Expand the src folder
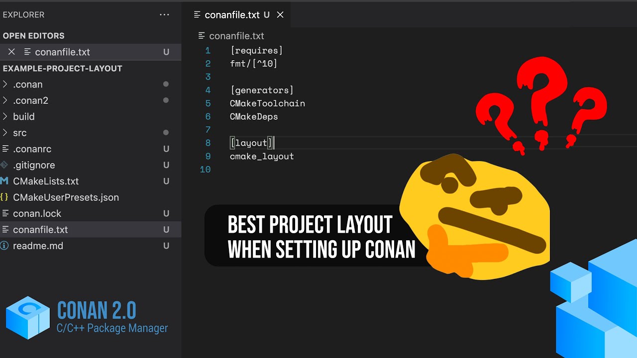637x358 pixels. click(x=20, y=133)
